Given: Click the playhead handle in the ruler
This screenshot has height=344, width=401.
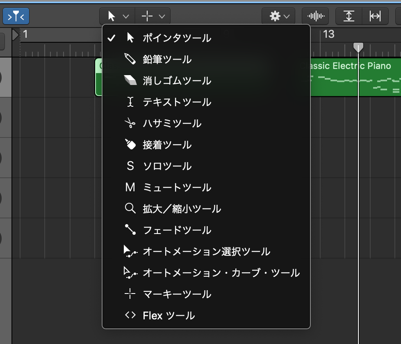Looking at the screenshot, I should click(x=358, y=47).
